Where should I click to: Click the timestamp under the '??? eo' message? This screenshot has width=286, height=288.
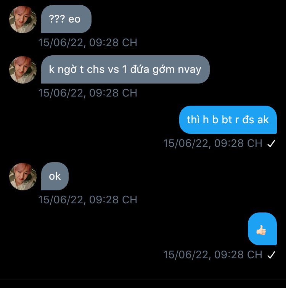(x=88, y=43)
